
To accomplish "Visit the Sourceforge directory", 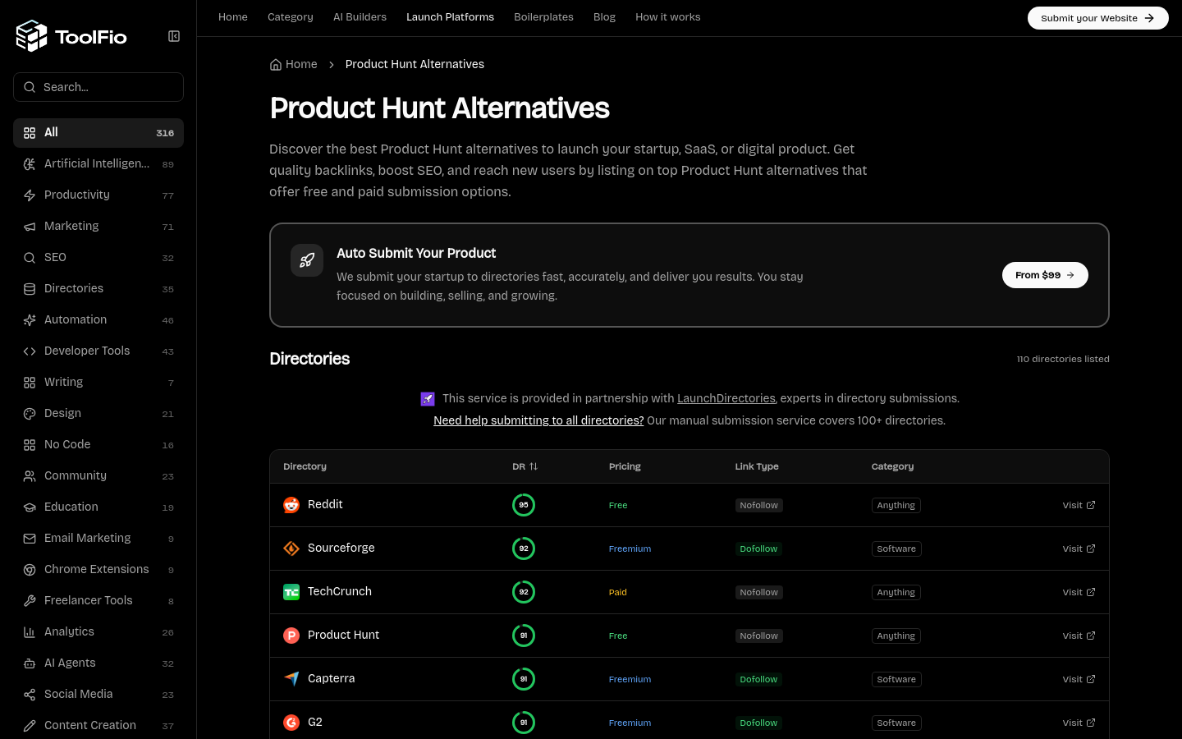I will click(x=1079, y=549).
